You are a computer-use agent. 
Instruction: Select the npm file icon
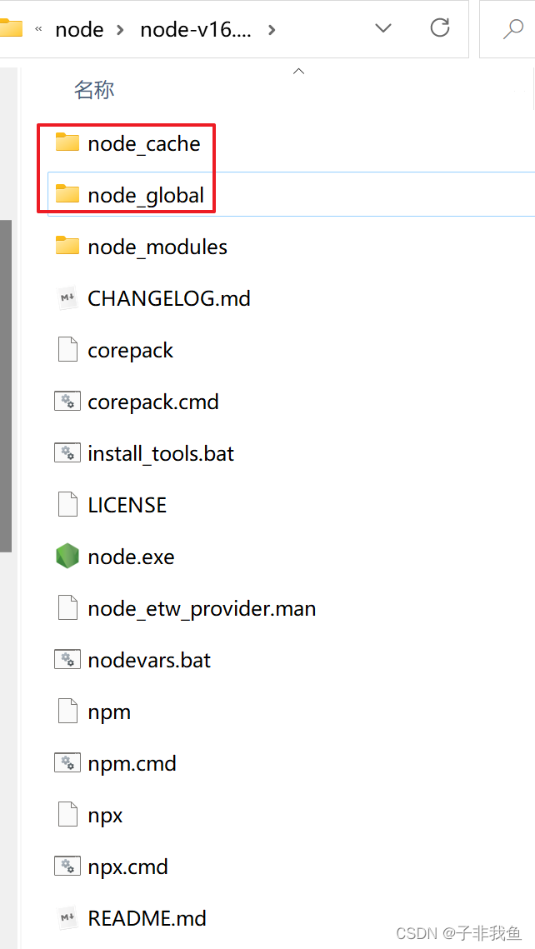[67, 712]
